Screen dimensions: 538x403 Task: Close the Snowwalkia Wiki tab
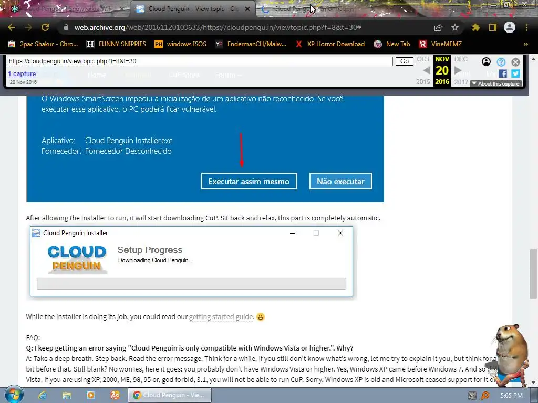(x=122, y=9)
